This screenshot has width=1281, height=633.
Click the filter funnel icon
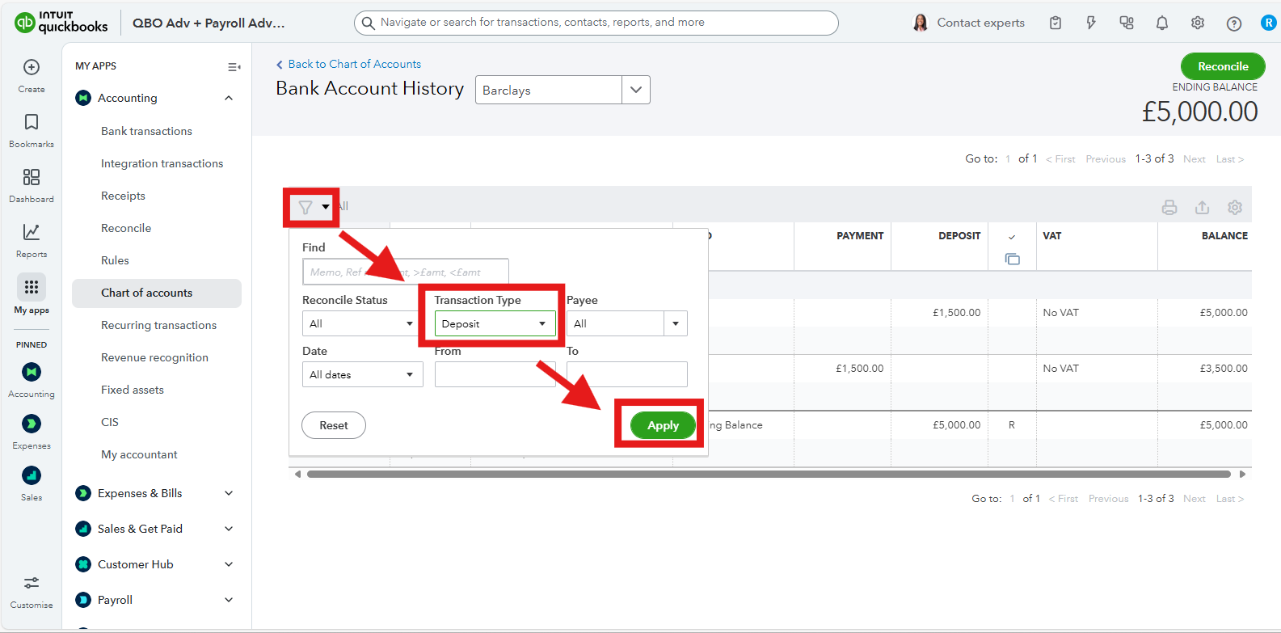306,208
